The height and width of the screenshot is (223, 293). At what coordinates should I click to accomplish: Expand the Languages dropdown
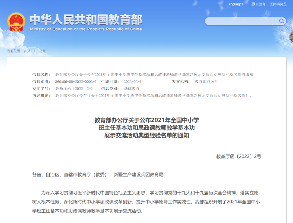click(237, 4)
